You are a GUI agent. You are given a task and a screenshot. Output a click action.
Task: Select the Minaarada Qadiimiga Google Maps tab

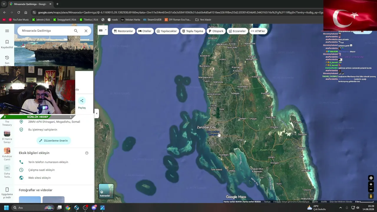pos(30,4)
